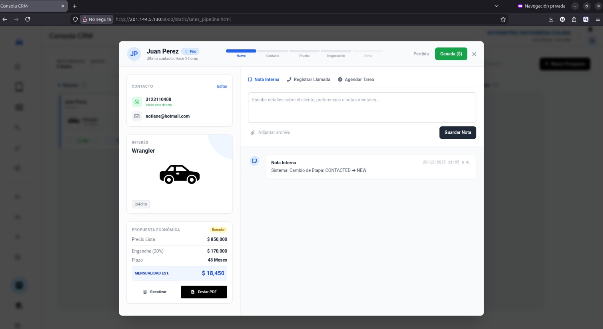Set pipeline stage to Negociación

pyautogui.click(x=336, y=53)
